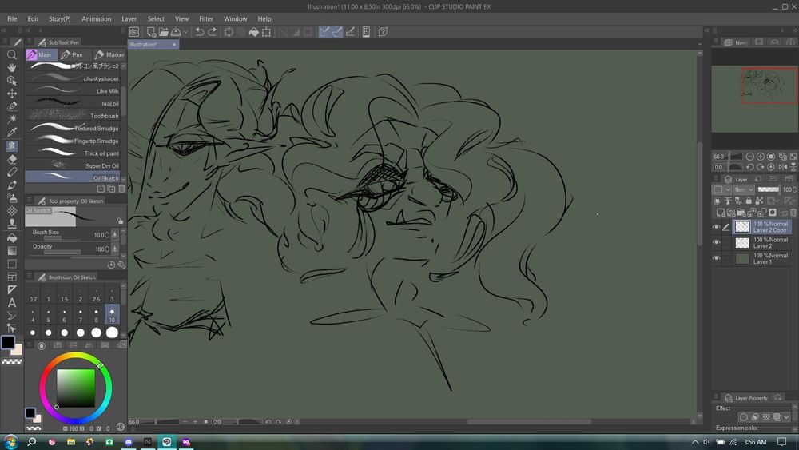The height and width of the screenshot is (450, 799).
Task: Open the Tool property palette menu
Action: [x=29, y=201]
